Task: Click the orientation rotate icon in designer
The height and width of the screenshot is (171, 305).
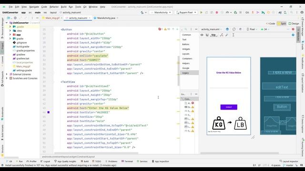Action: [x=234, y=29]
